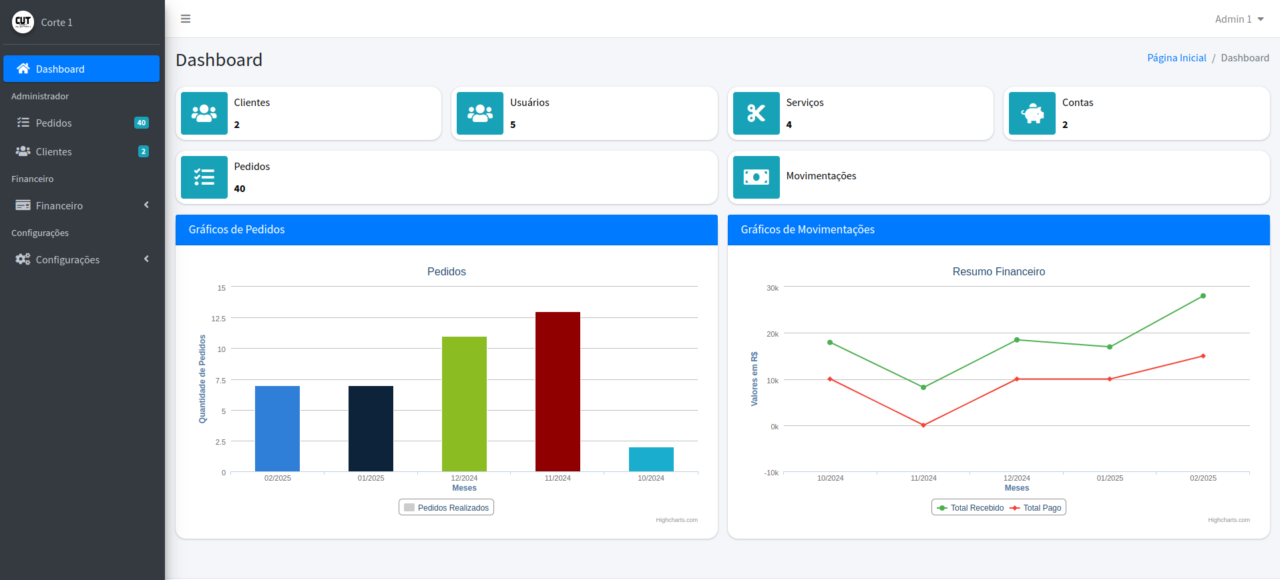Click Highcharts.com credit under Pedidos chart

pos(676,520)
